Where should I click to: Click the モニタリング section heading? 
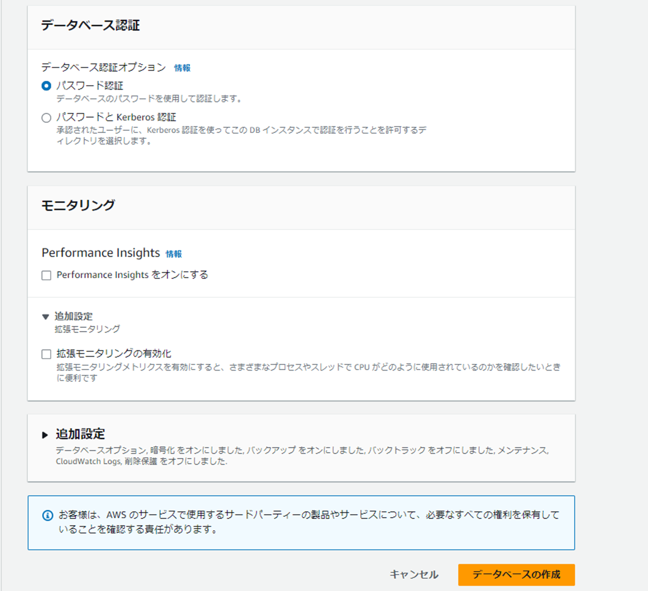78,205
